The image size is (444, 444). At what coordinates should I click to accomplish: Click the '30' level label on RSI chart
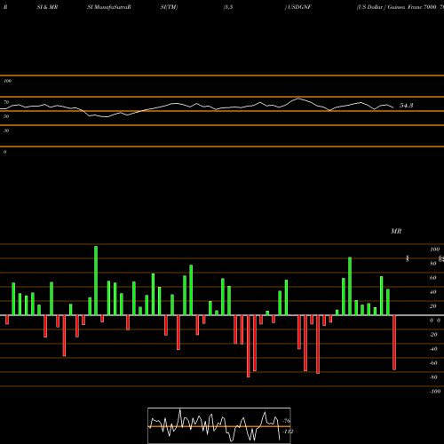click(6, 131)
